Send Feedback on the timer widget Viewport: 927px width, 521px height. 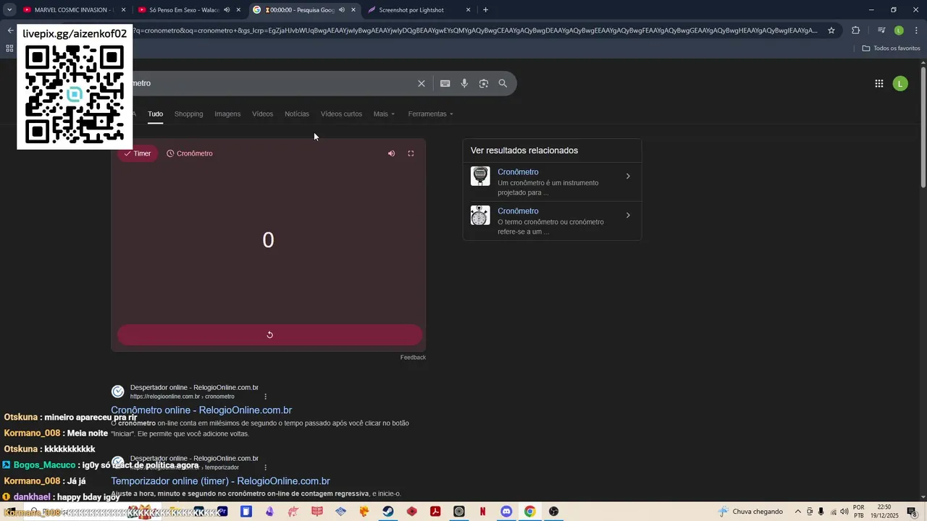(x=413, y=357)
